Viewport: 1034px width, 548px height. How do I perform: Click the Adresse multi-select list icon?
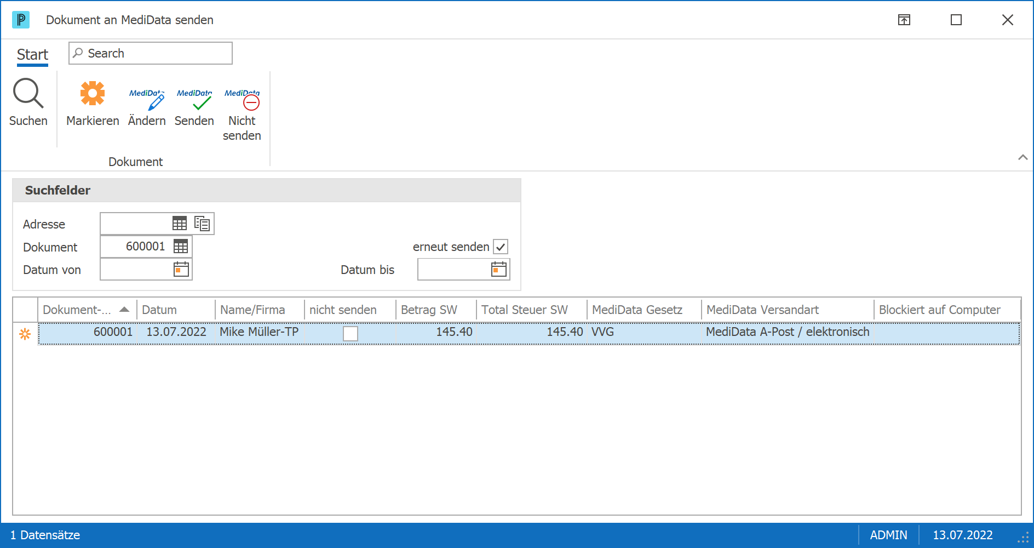(x=202, y=224)
